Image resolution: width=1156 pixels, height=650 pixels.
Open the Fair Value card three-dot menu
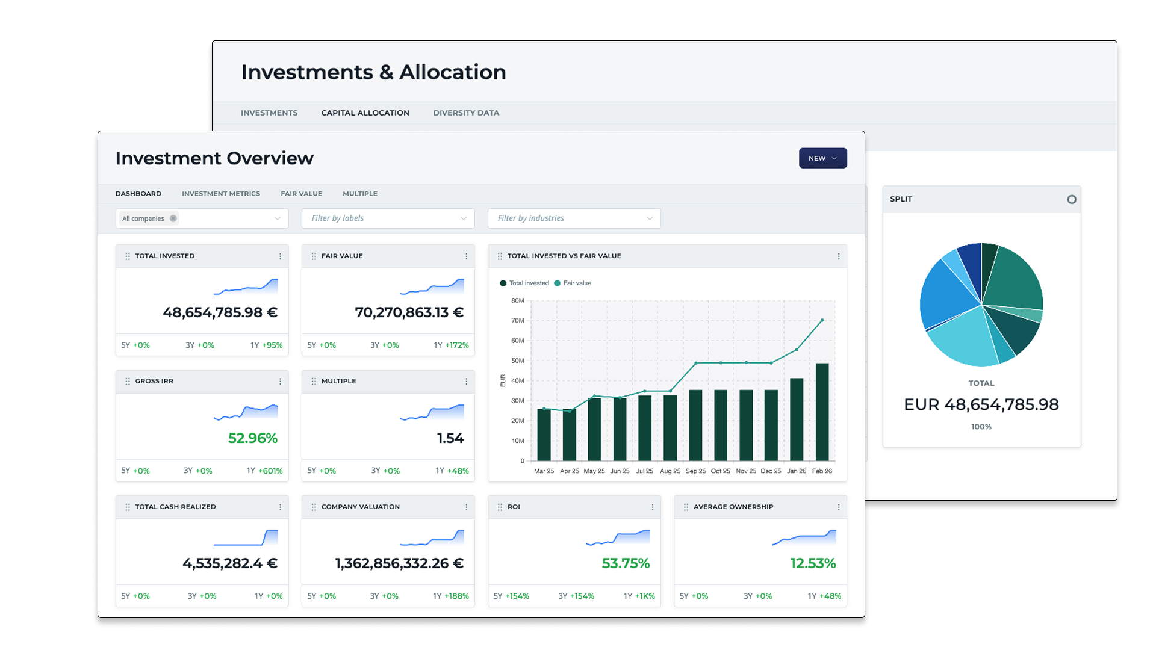[x=466, y=256]
